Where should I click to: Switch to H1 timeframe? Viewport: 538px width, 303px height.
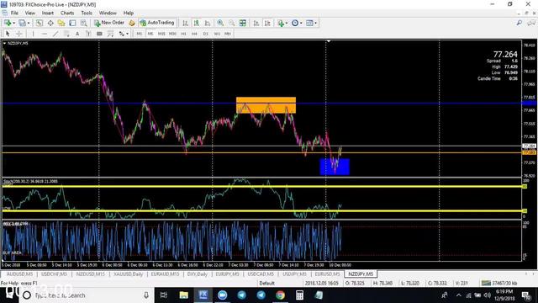point(183,34)
